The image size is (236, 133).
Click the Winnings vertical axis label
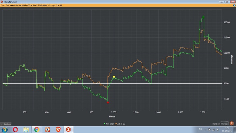click(x=232, y=60)
